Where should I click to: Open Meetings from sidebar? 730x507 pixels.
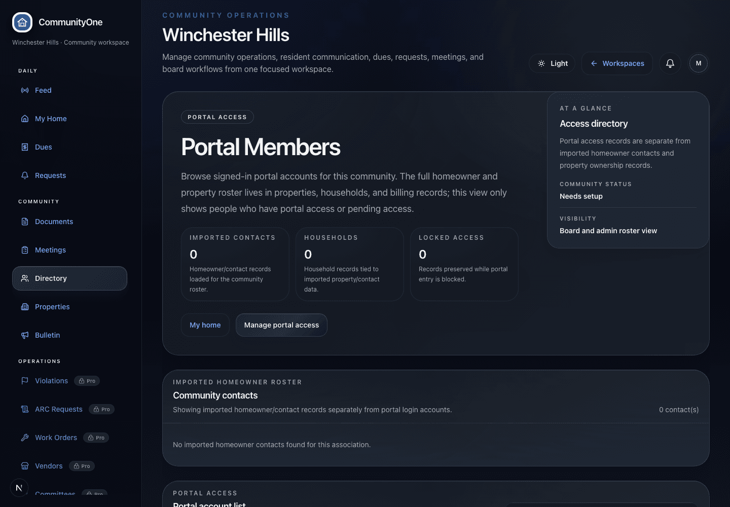pyautogui.click(x=69, y=250)
